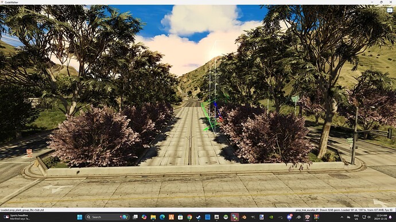Click status bar text 'prop_tree_eucalip_01'

(307, 210)
